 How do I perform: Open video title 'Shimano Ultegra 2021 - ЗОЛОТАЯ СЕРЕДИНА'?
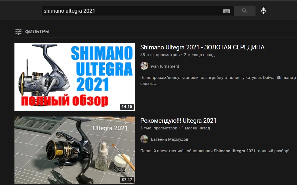(x=202, y=47)
